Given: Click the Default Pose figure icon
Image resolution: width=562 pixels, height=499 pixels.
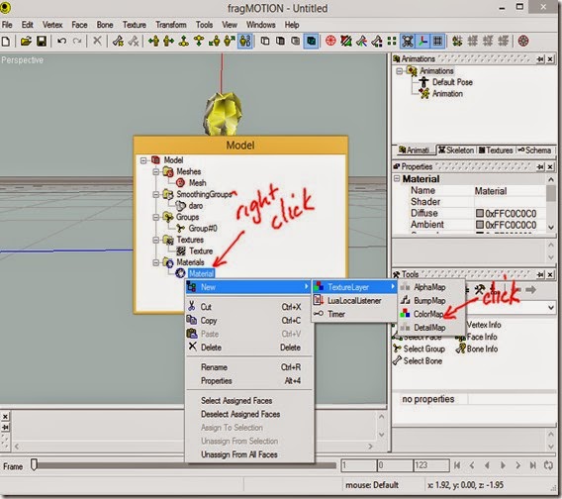Looking at the screenshot, I should 424,82.
